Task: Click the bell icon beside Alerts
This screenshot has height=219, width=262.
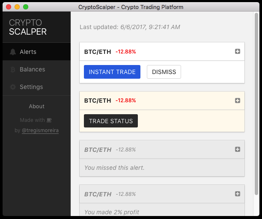Action: coord(13,52)
